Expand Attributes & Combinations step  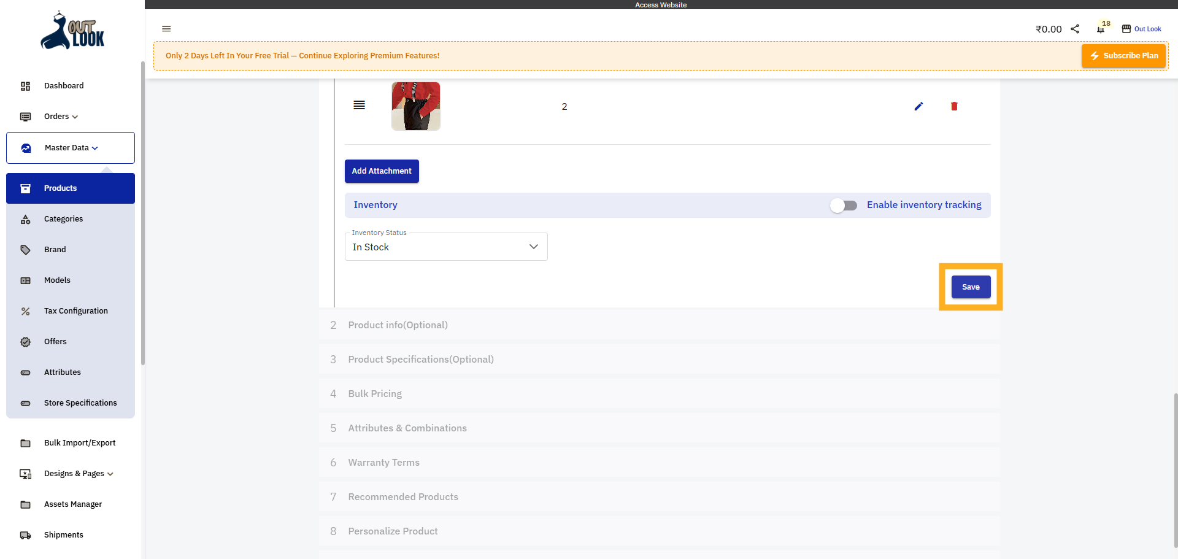[x=660, y=428]
